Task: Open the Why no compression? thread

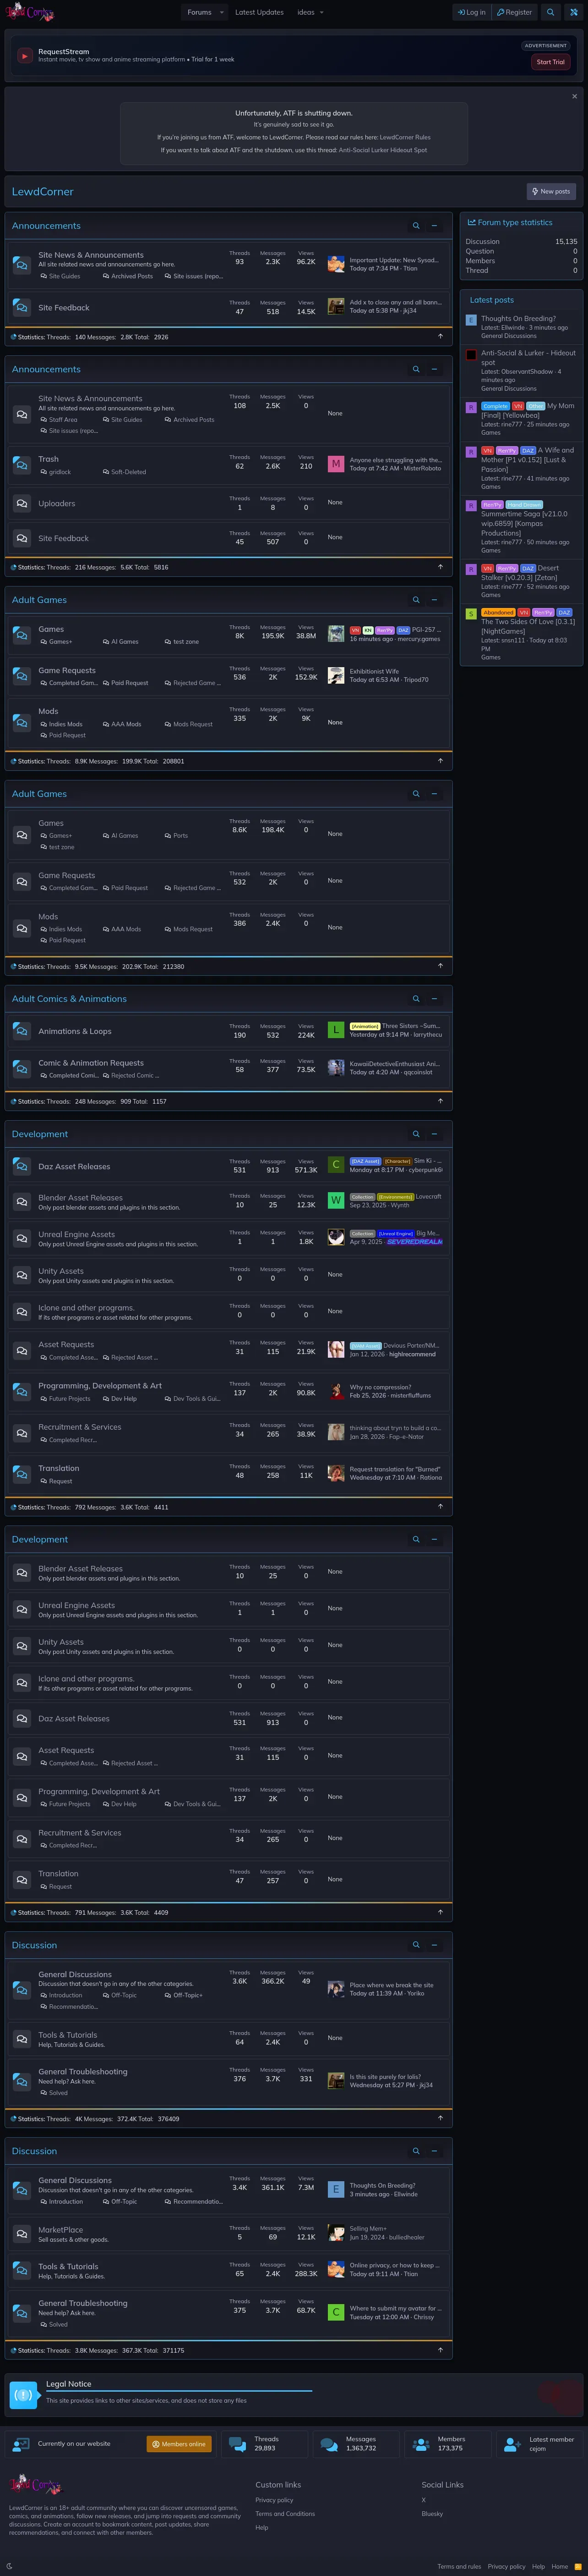Action: 381,1387
